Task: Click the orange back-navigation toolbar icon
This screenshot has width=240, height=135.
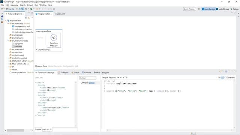Action: pos(37,9)
